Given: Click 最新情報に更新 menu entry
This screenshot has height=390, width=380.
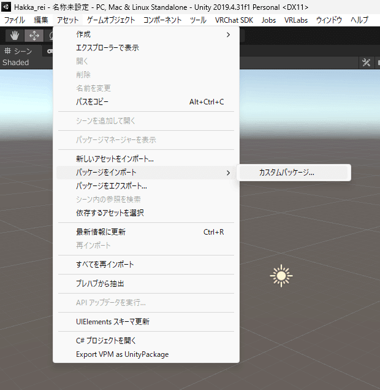Looking at the screenshot, I should coord(146,232).
